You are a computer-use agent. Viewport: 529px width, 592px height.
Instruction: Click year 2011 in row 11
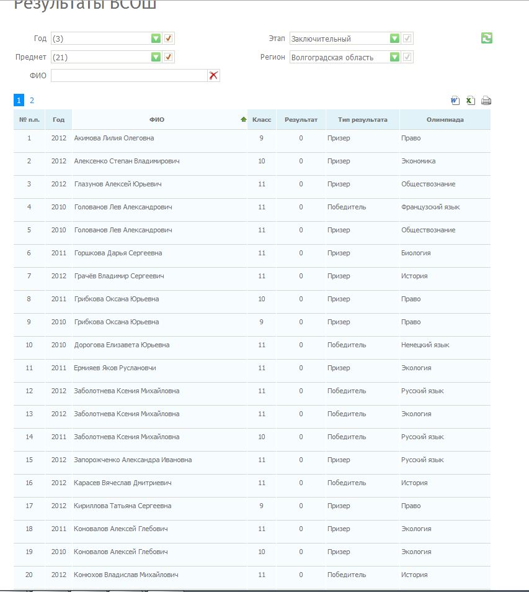point(58,368)
